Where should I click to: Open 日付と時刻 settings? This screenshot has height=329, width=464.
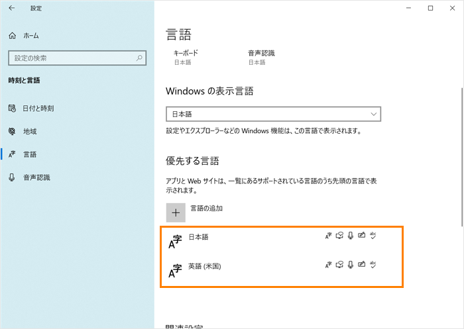pyautogui.click(x=31, y=109)
